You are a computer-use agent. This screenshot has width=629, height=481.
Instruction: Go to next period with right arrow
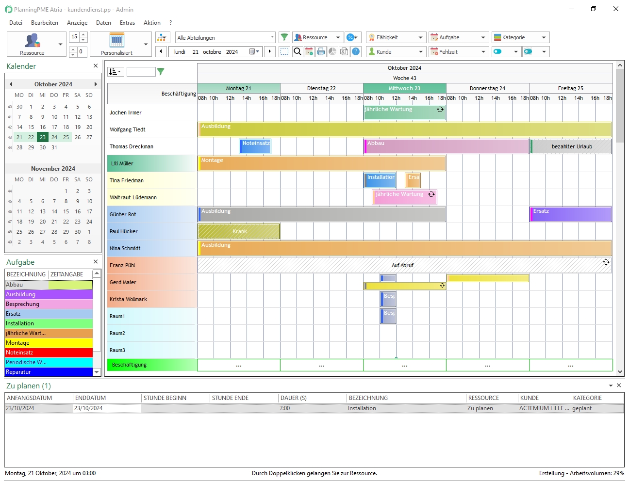pos(270,51)
